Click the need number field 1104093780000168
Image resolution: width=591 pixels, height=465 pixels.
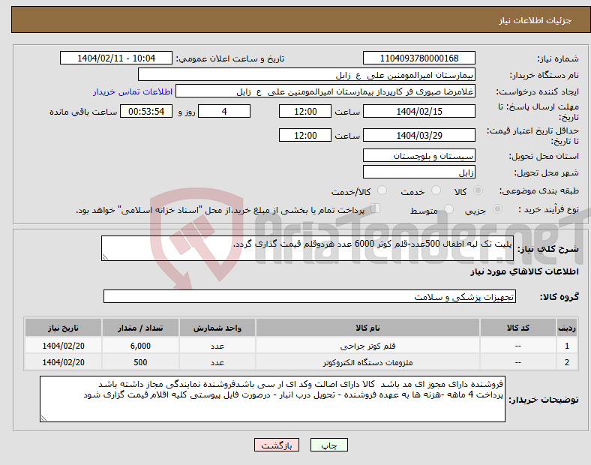tap(419, 58)
